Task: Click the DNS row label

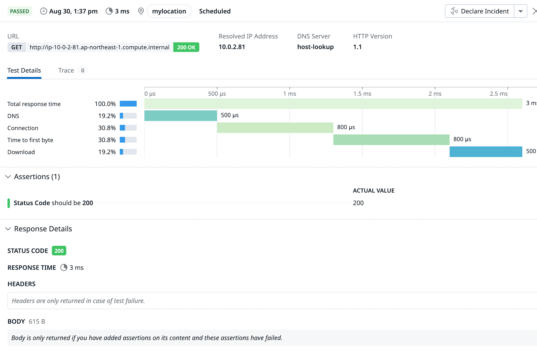Action: (13, 116)
